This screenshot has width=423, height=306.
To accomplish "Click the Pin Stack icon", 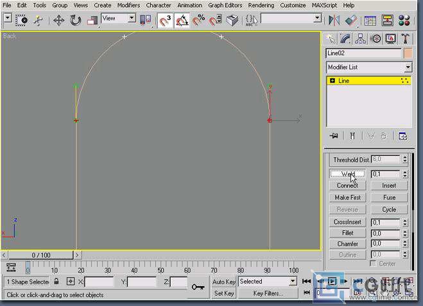I will click(334, 135).
